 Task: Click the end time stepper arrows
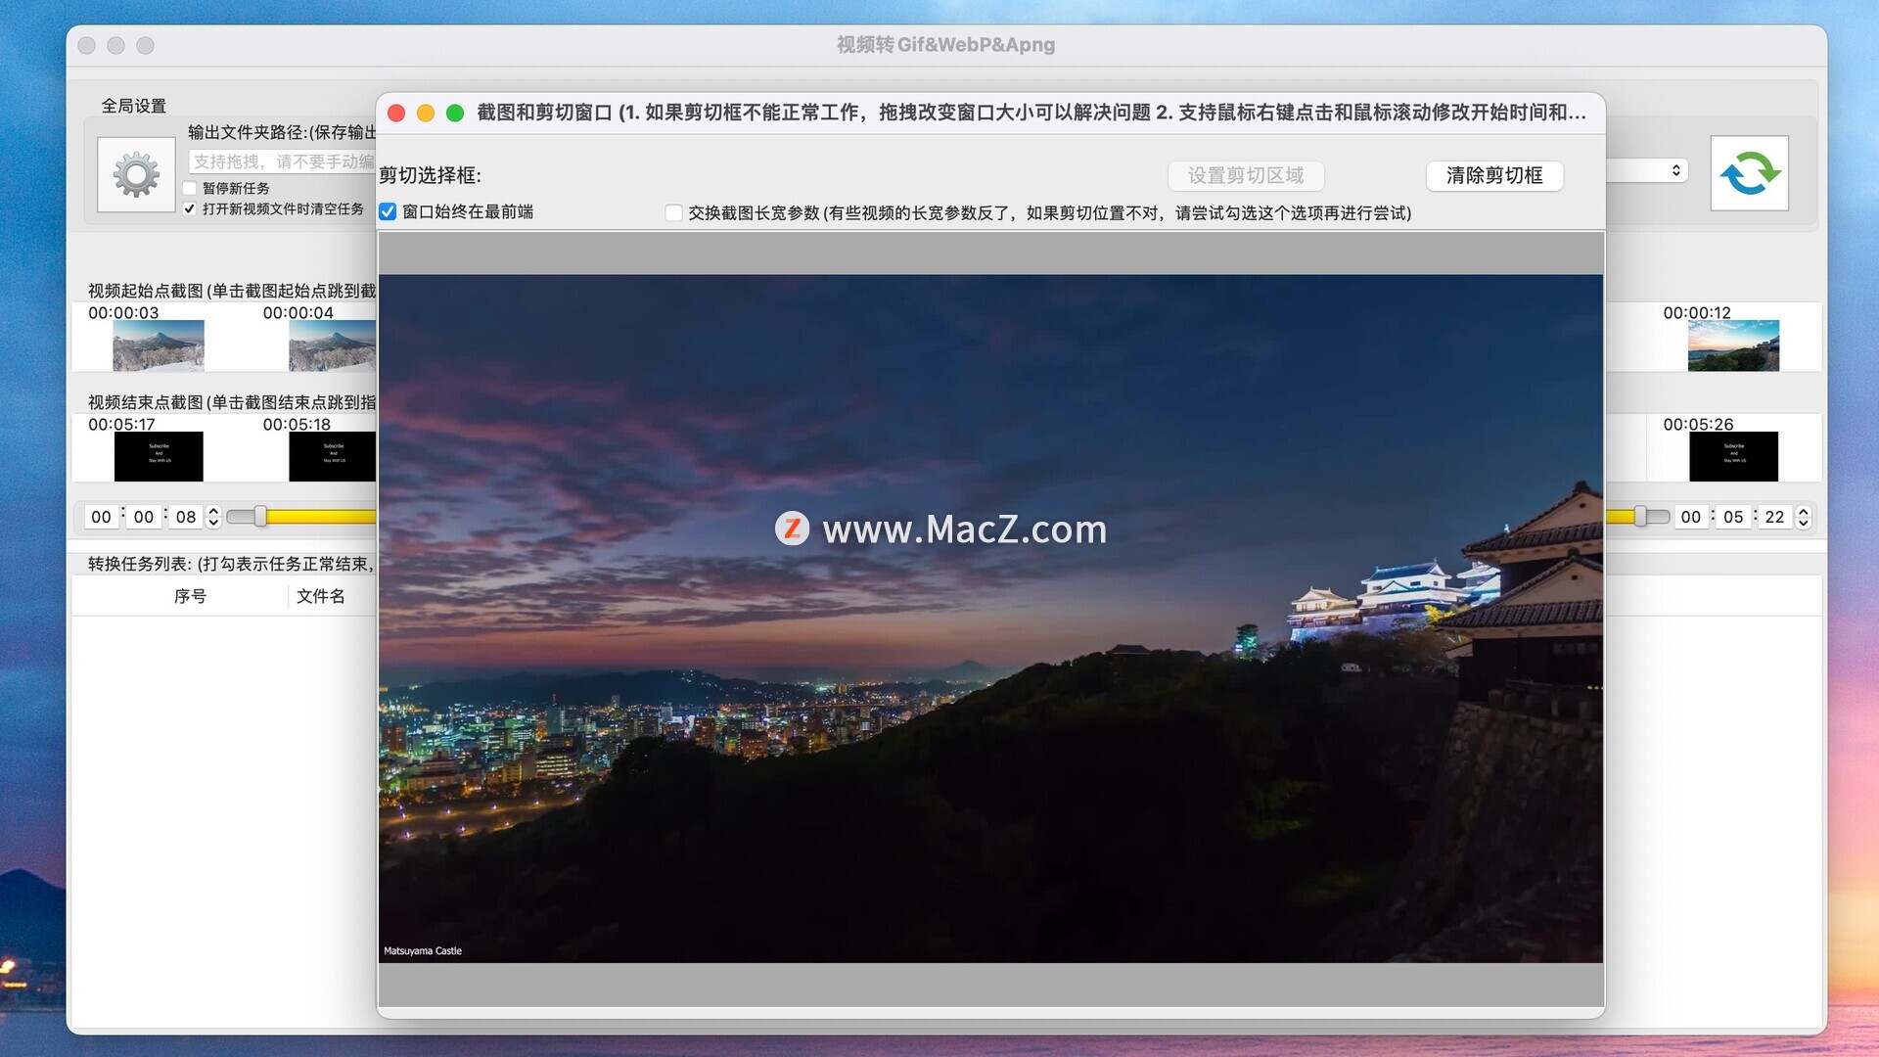coord(1804,517)
